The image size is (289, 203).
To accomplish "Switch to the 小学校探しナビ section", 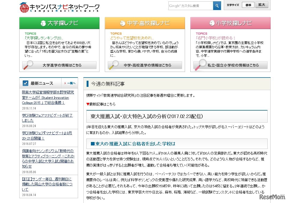I will (230, 23).
